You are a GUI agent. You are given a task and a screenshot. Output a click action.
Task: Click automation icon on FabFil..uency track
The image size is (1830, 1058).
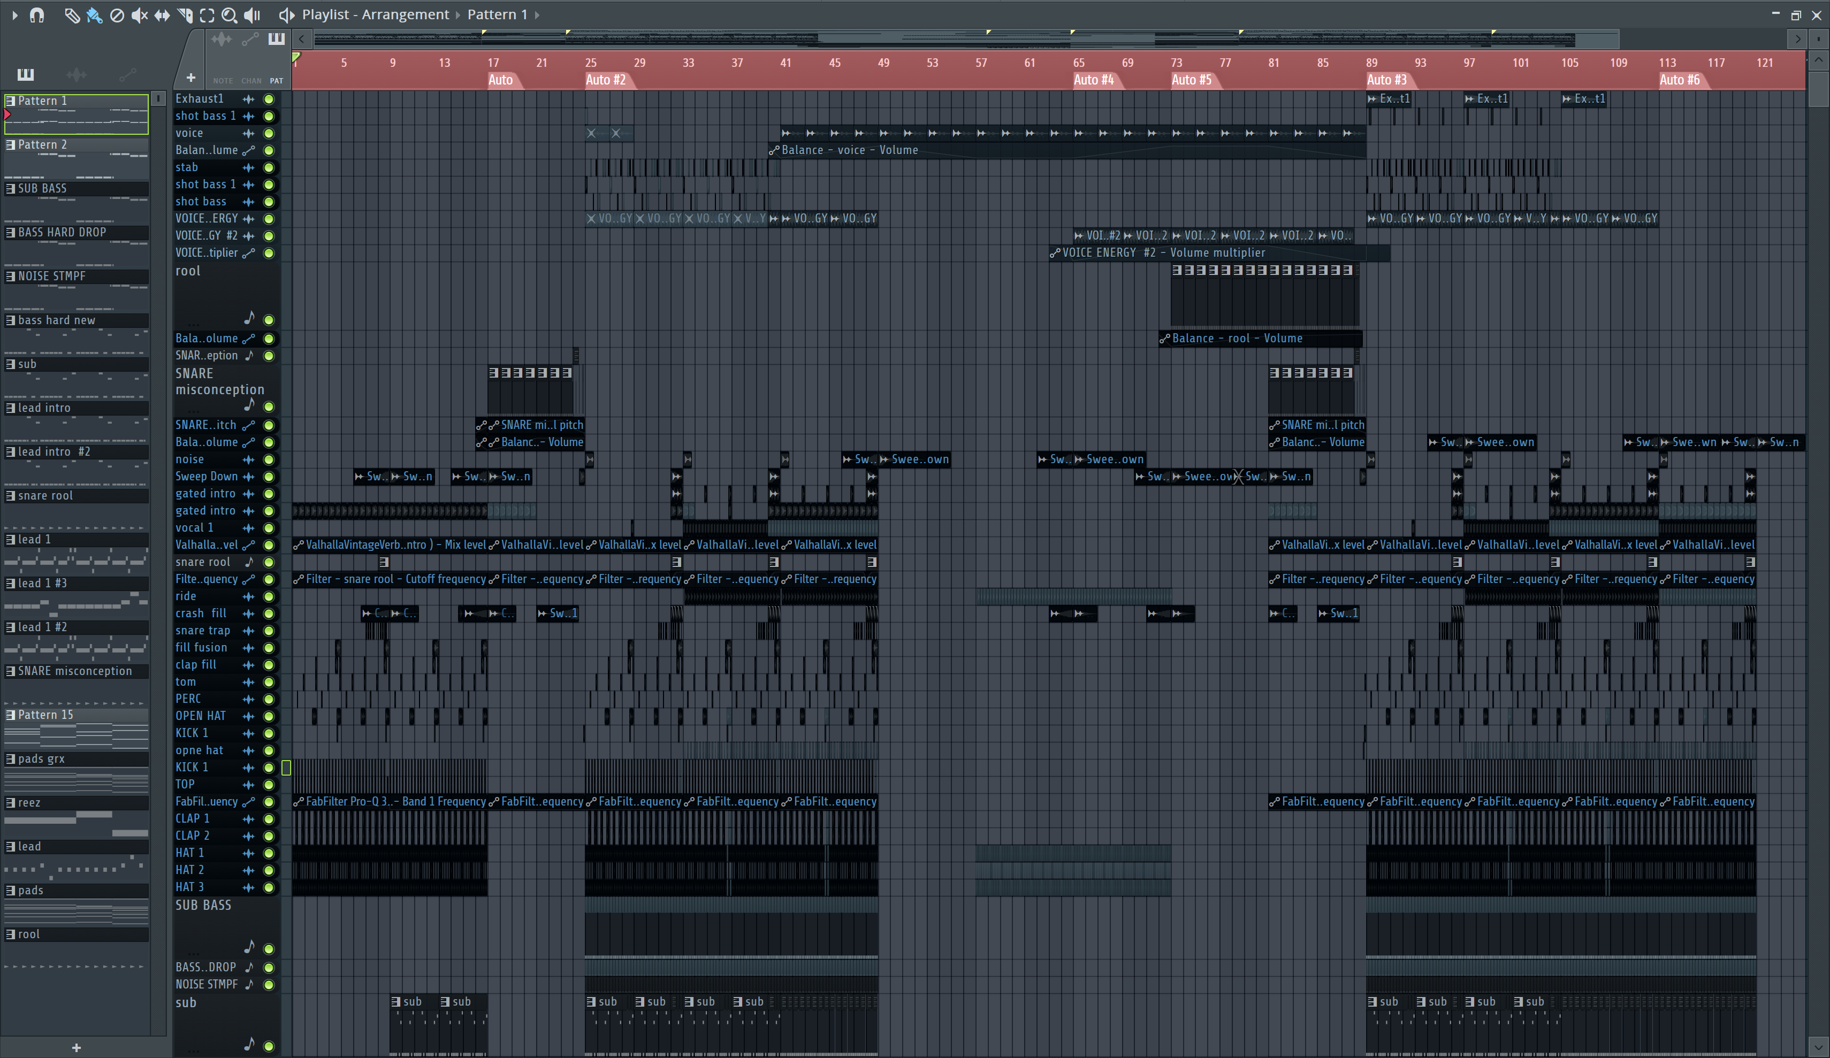click(248, 802)
